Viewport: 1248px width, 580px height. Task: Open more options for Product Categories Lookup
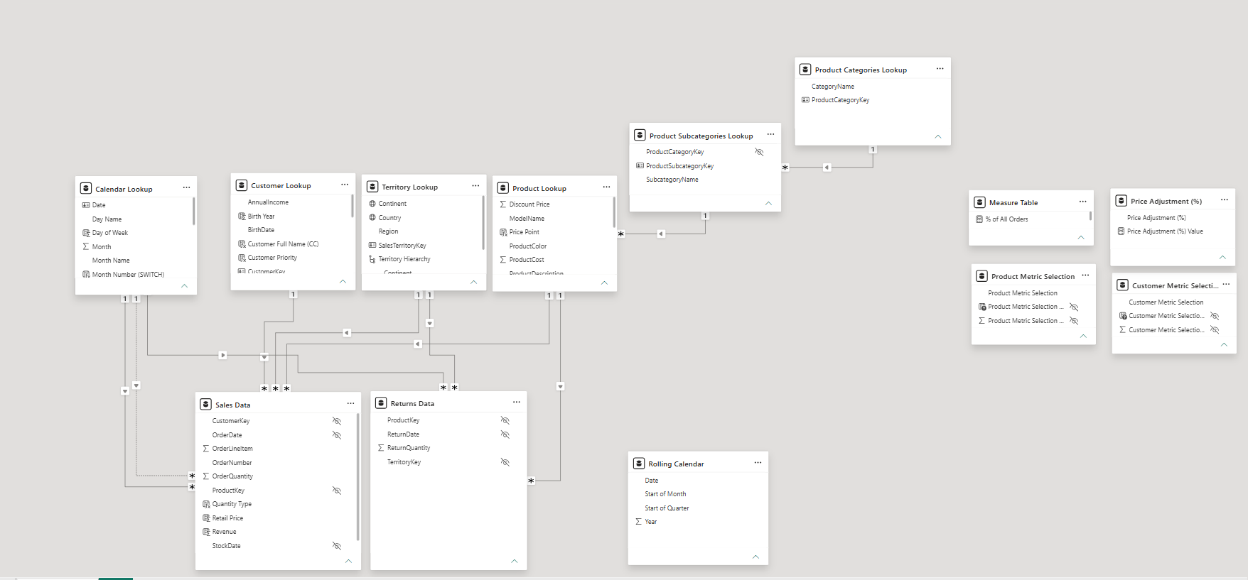point(940,69)
